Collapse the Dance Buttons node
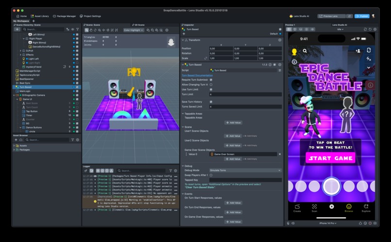 20,128
